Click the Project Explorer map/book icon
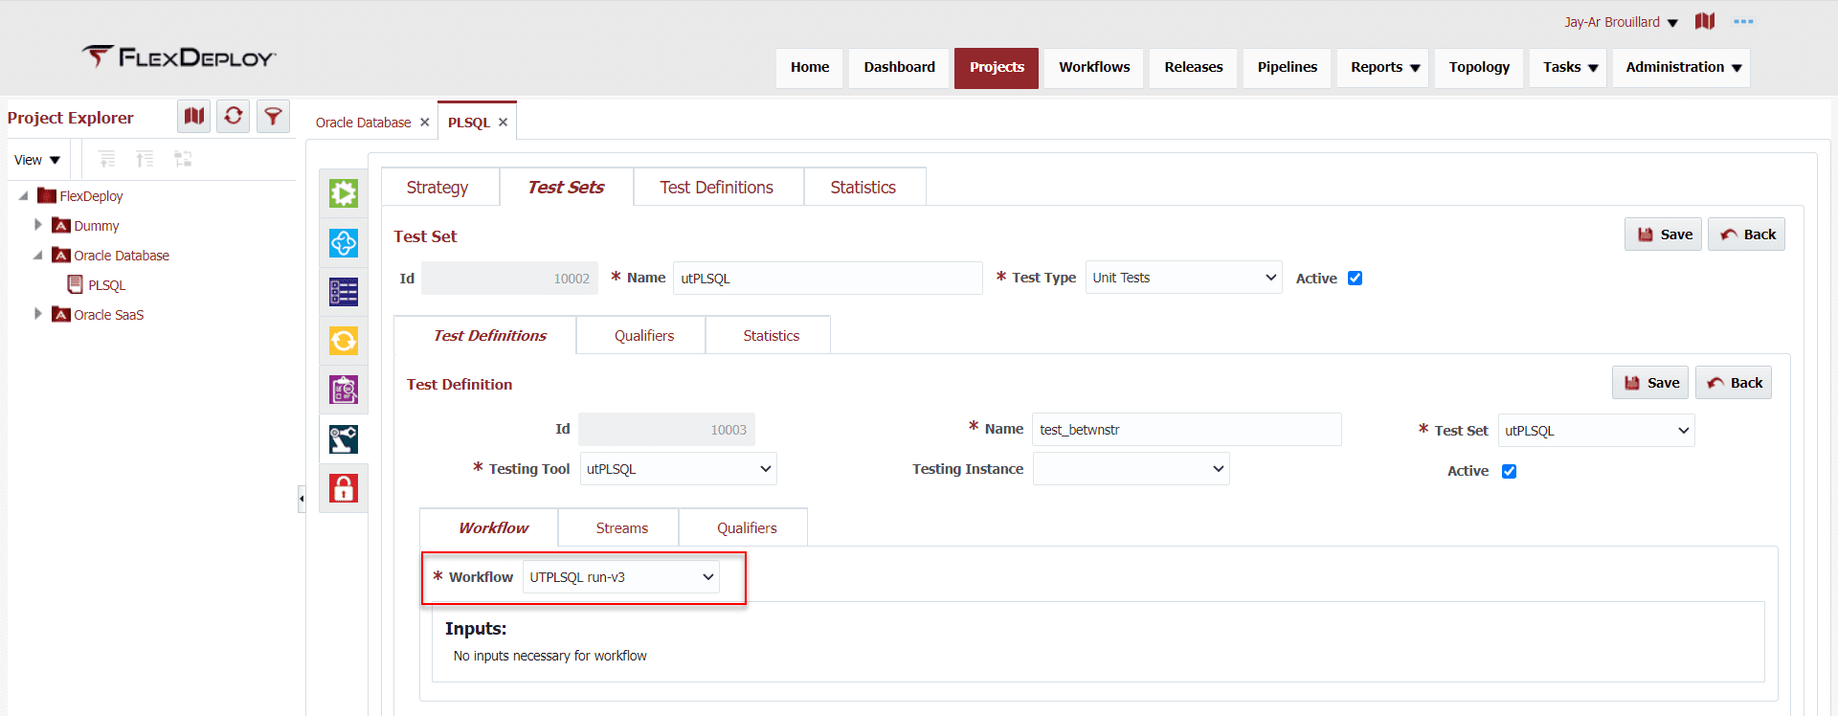Image resolution: width=1838 pixels, height=716 pixels. [194, 117]
